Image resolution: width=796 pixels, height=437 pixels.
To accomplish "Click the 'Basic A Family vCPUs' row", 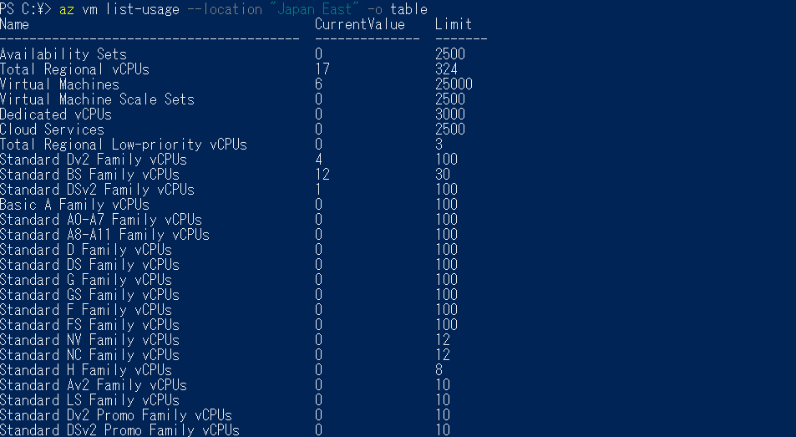I will click(74, 205).
